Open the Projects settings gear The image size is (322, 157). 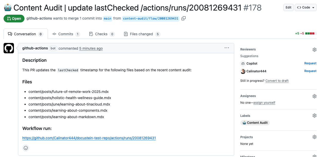tap(314, 137)
